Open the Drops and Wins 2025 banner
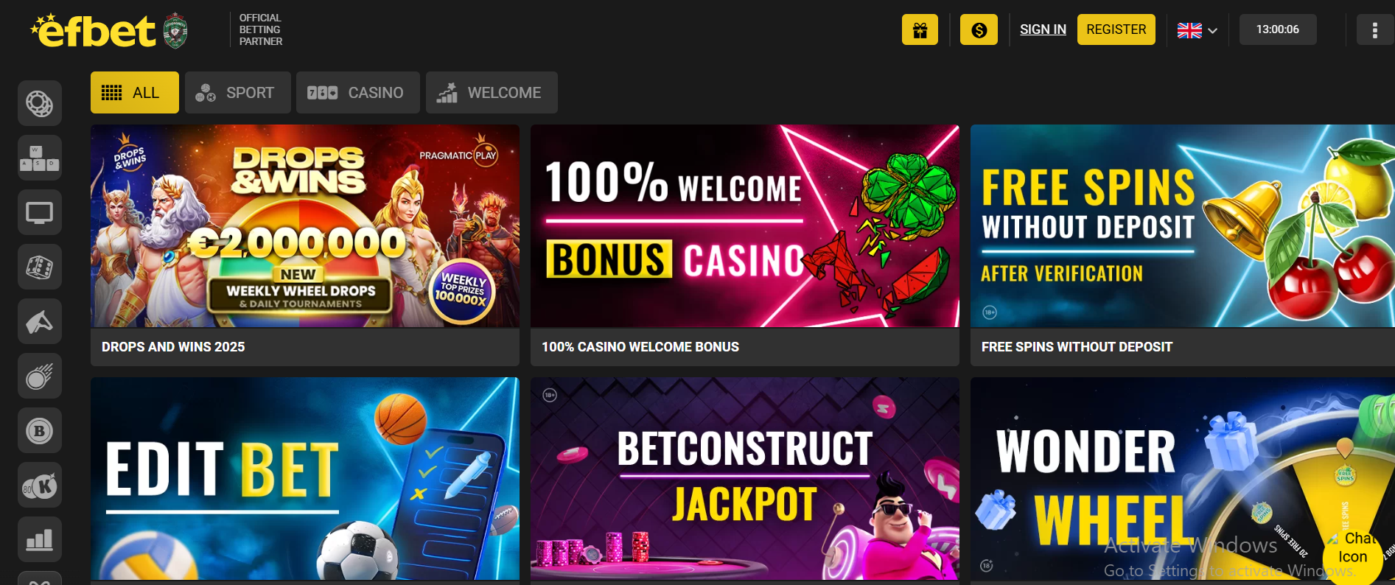Screen dimensions: 1395x585 coord(305,245)
